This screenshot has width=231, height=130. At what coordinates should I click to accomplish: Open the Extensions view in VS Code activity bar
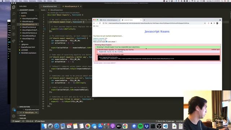14,21
